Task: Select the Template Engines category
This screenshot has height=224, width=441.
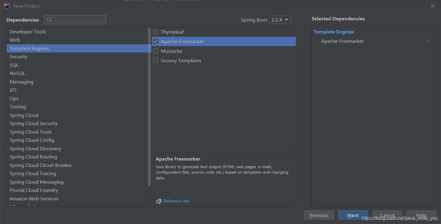Action: tap(77, 48)
